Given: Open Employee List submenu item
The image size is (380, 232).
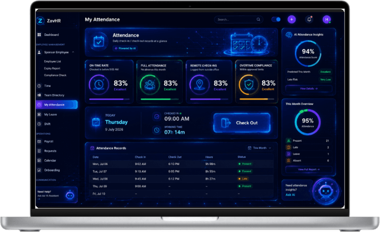Looking at the screenshot, I should point(53,61).
